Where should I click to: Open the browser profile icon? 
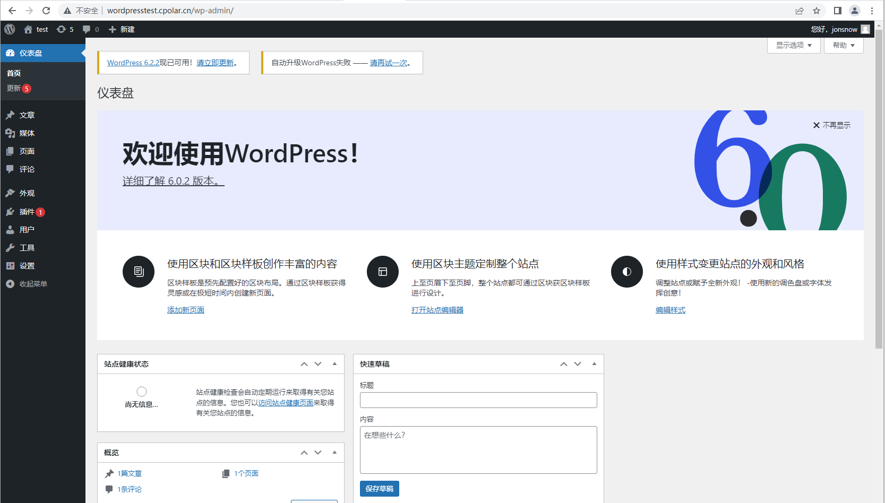point(855,10)
